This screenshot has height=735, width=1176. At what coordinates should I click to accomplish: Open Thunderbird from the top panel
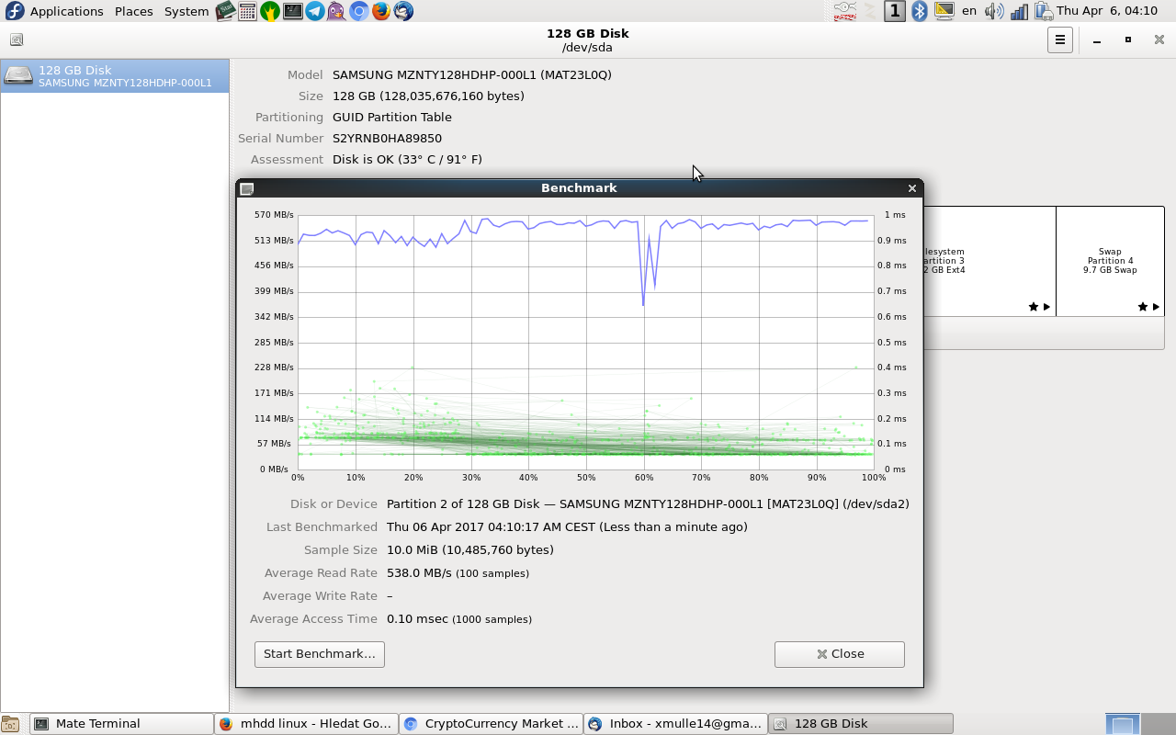[x=403, y=11]
